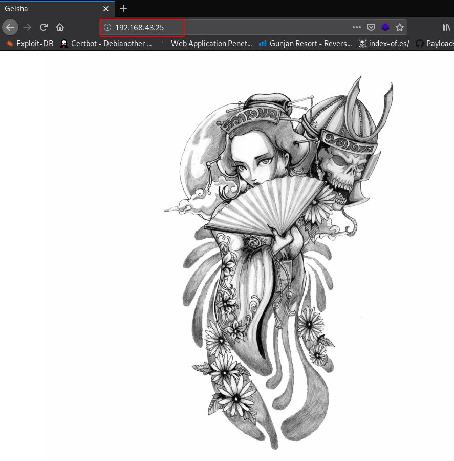Open a new tab with plus button
This screenshot has width=454, height=461.
click(x=123, y=8)
